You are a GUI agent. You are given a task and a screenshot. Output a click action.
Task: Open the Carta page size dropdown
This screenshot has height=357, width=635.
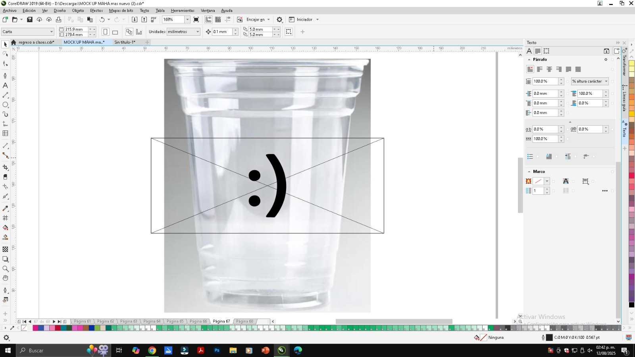(x=51, y=32)
